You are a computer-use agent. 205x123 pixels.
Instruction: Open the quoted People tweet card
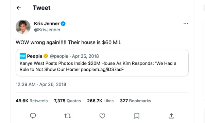coord(102,63)
